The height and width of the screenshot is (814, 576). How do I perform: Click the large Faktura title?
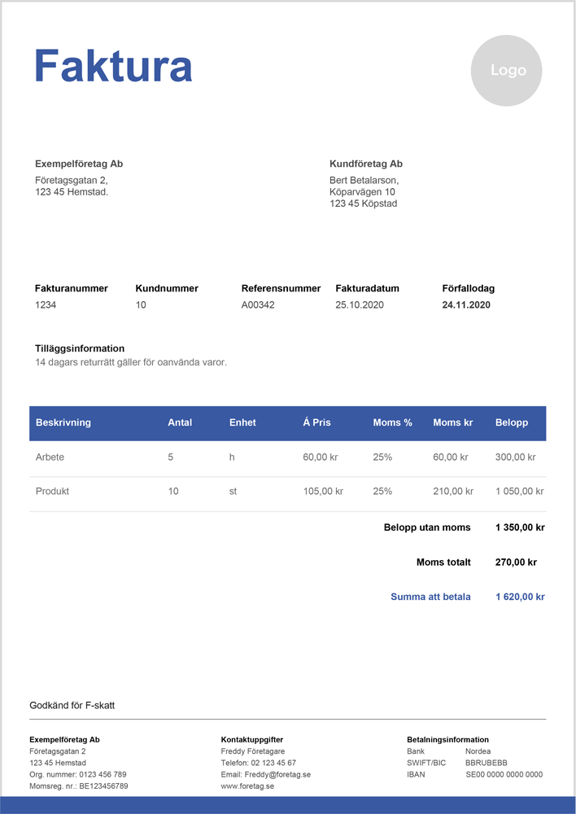(x=113, y=66)
